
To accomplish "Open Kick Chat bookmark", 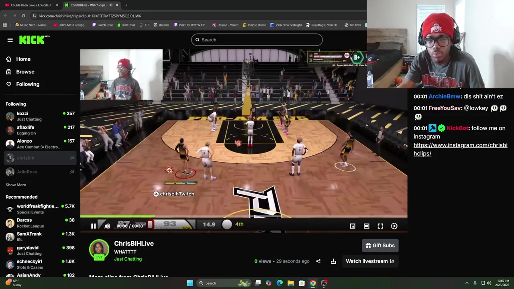I will (x=126, y=25).
